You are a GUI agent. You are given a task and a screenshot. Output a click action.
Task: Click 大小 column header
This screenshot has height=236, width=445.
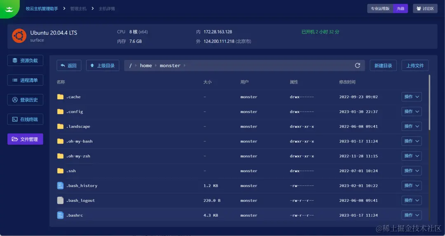207,82
